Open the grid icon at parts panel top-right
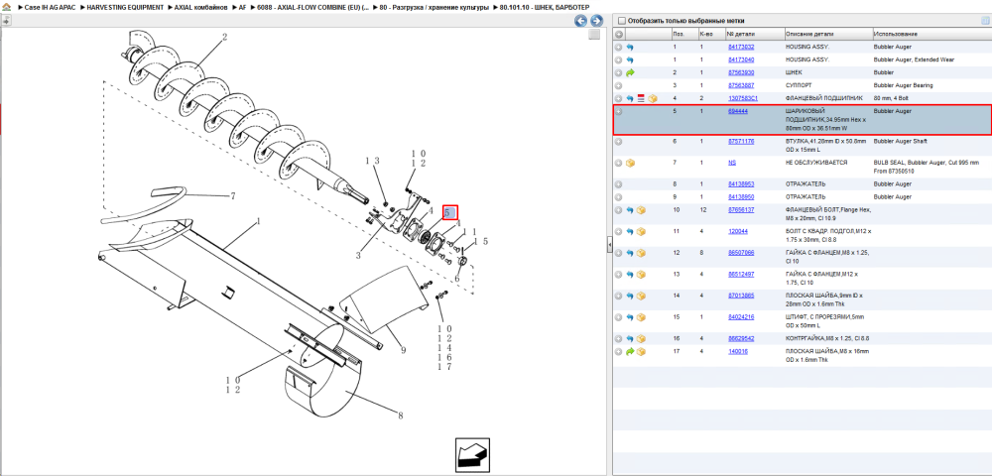The height and width of the screenshot is (476, 992). point(984,20)
